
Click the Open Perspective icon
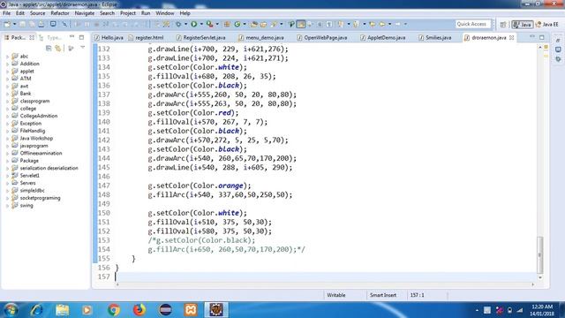point(503,25)
